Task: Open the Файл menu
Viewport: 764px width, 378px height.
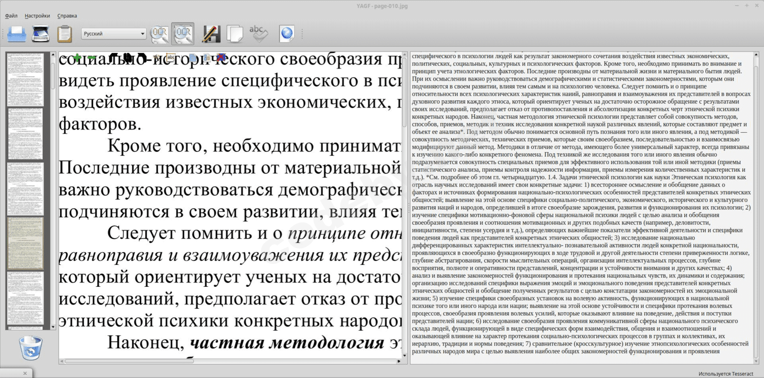Action: pos(11,16)
